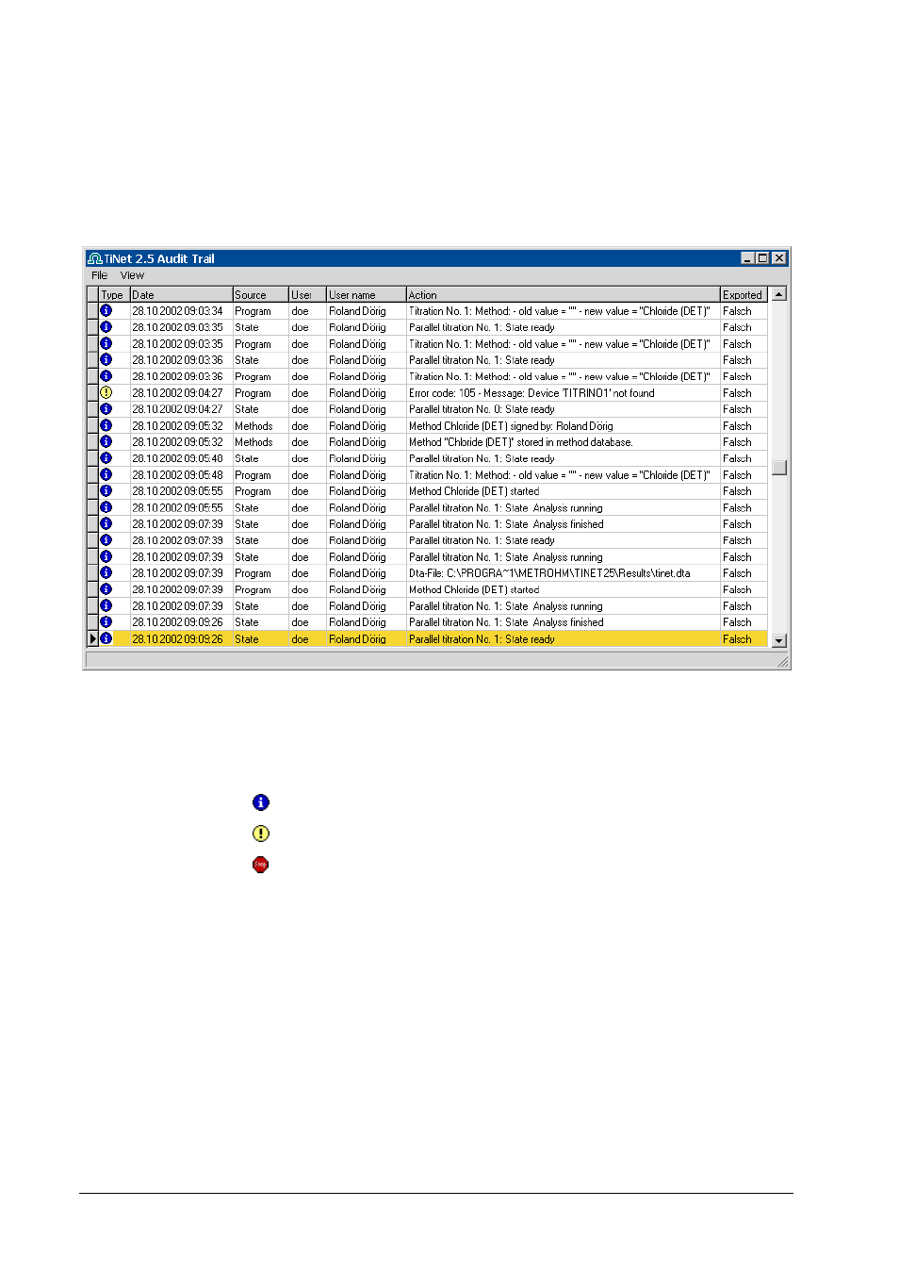This screenshot has width=899, height=1273.
Task: Click the yellow warning icon in the legend
Action: point(261,834)
